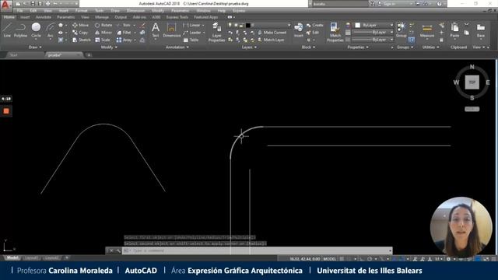Image resolution: width=498 pixels, height=280 pixels.
Task: Click the Trim tool
Action: click(x=124, y=25)
